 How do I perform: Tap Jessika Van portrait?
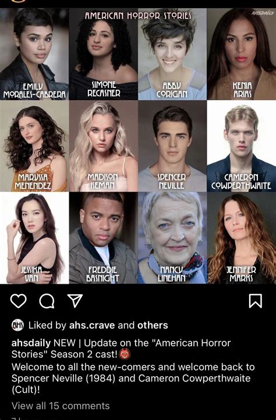tap(34, 238)
